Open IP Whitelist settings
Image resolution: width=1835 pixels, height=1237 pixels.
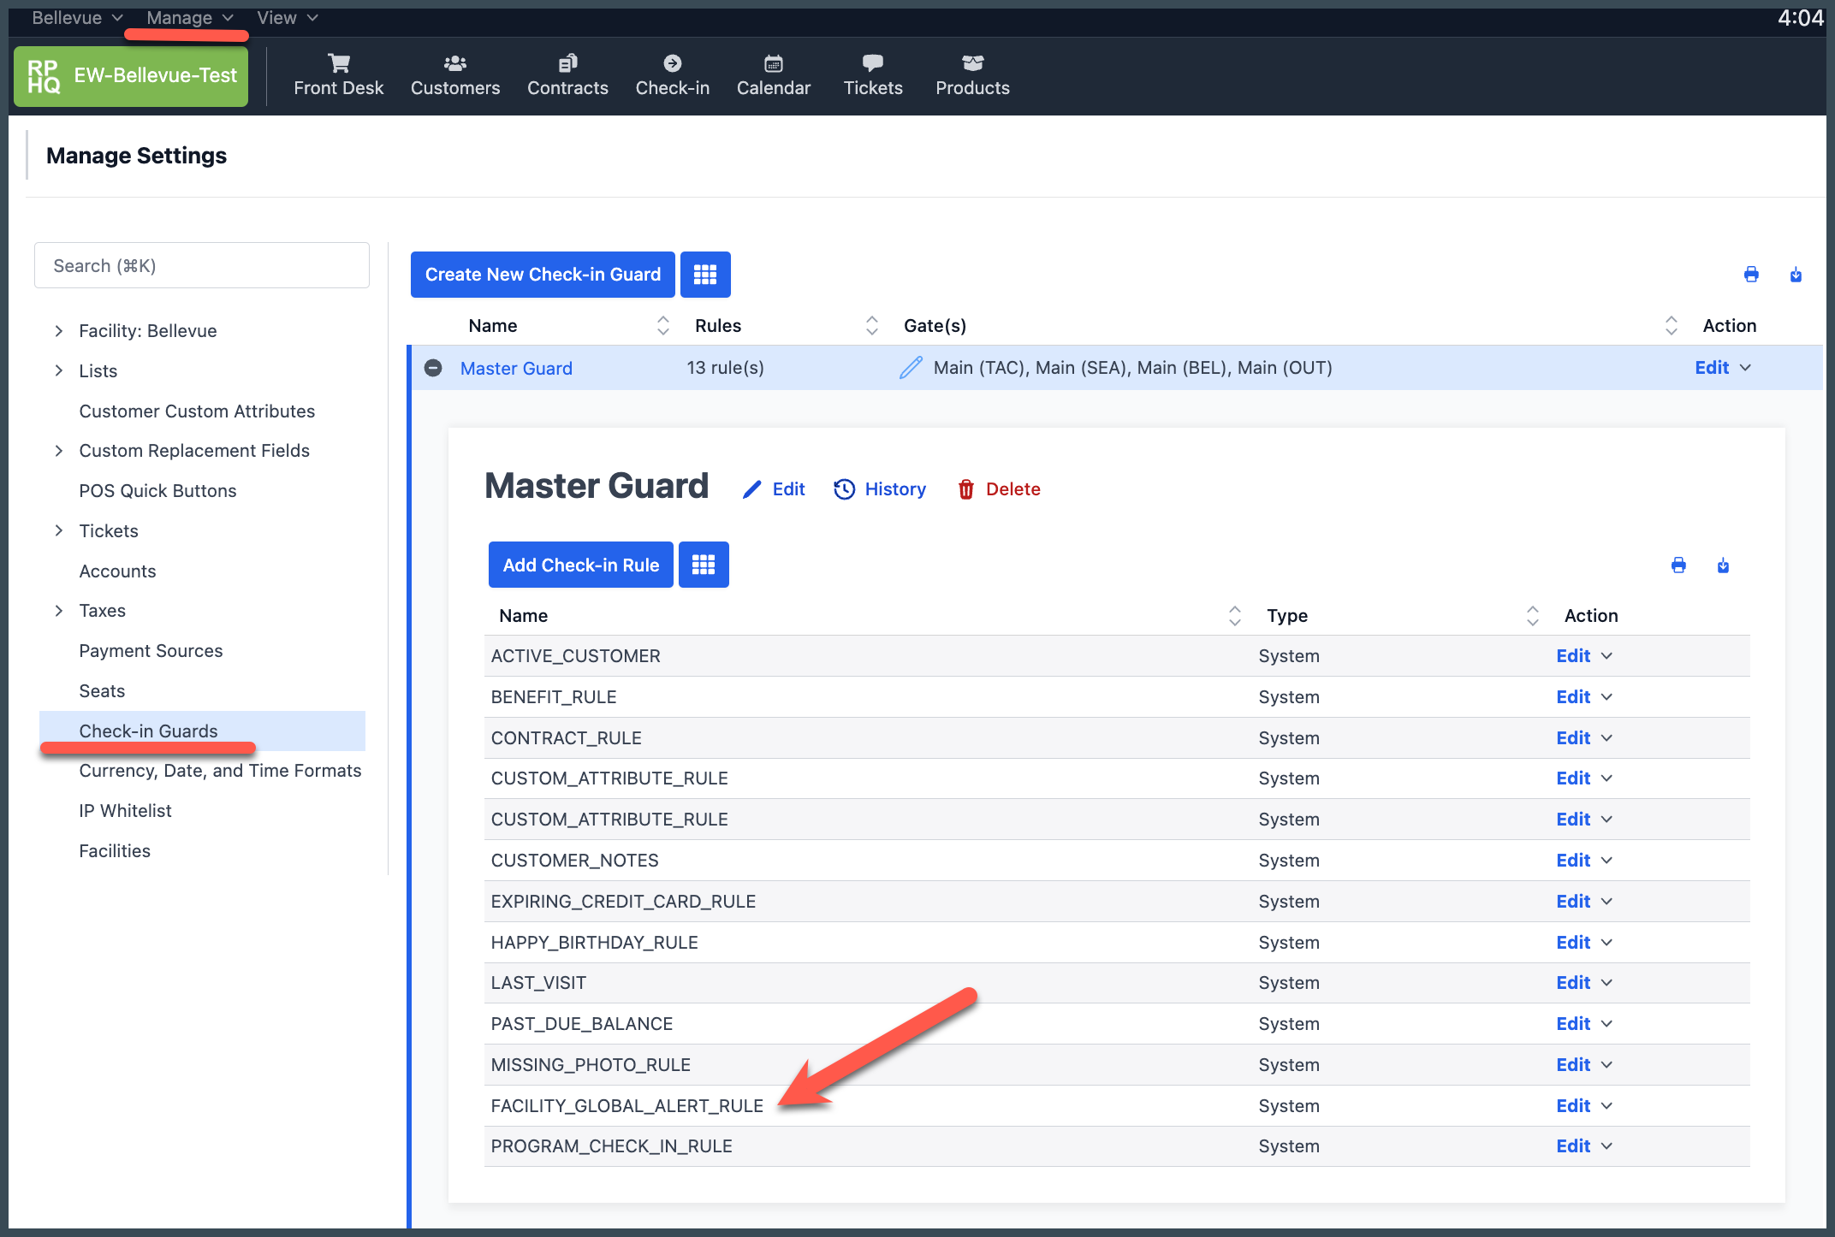coord(125,811)
